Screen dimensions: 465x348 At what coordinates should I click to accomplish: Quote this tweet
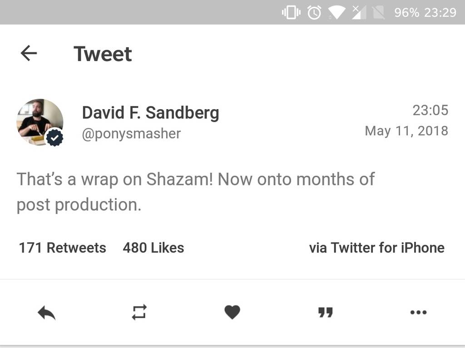pyautogui.click(x=325, y=312)
